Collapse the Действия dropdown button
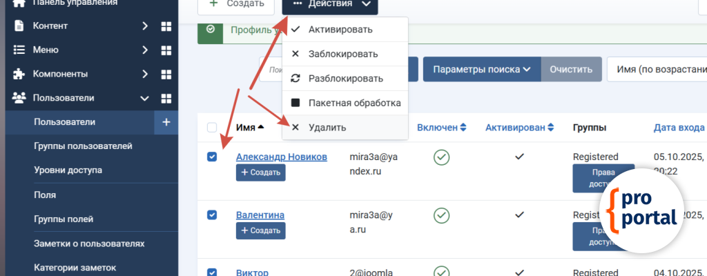The image size is (707, 276). (330, 4)
